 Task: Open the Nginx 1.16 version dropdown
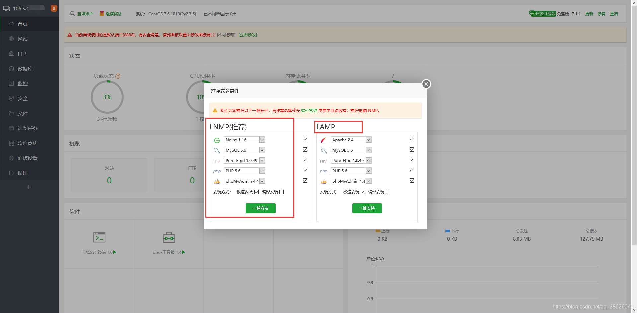click(x=245, y=140)
